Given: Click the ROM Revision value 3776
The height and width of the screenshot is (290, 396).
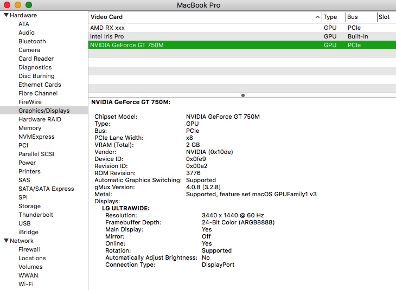Looking at the screenshot, I should click(193, 173).
